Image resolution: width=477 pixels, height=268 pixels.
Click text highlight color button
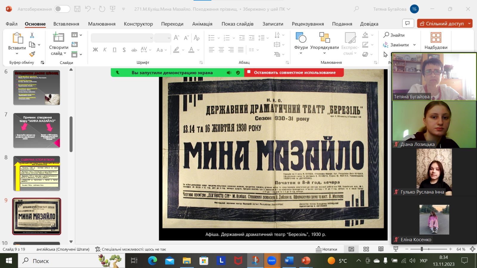(x=176, y=50)
